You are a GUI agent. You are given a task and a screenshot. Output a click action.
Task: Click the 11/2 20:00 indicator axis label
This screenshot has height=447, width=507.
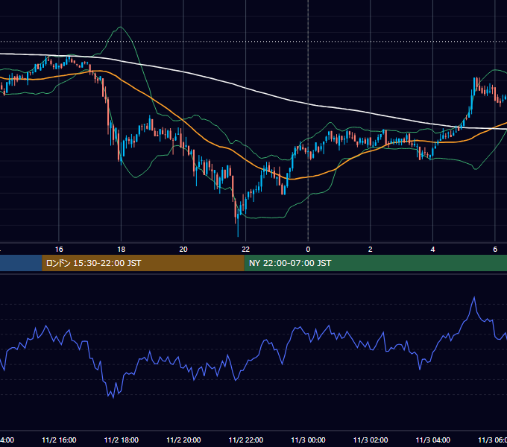(x=183, y=440)
